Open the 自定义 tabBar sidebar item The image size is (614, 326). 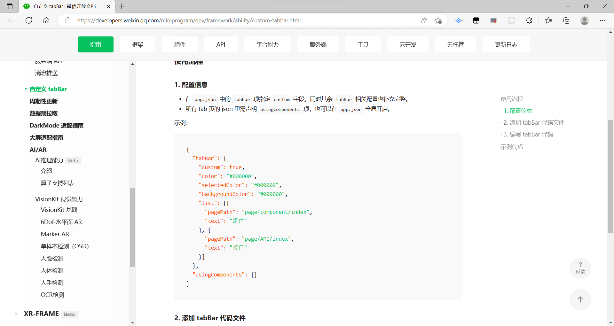[48, 89]
